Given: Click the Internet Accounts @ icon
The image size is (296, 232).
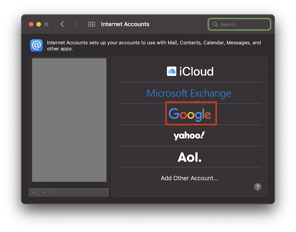Looking at the screenshot, I should (36, 45).
